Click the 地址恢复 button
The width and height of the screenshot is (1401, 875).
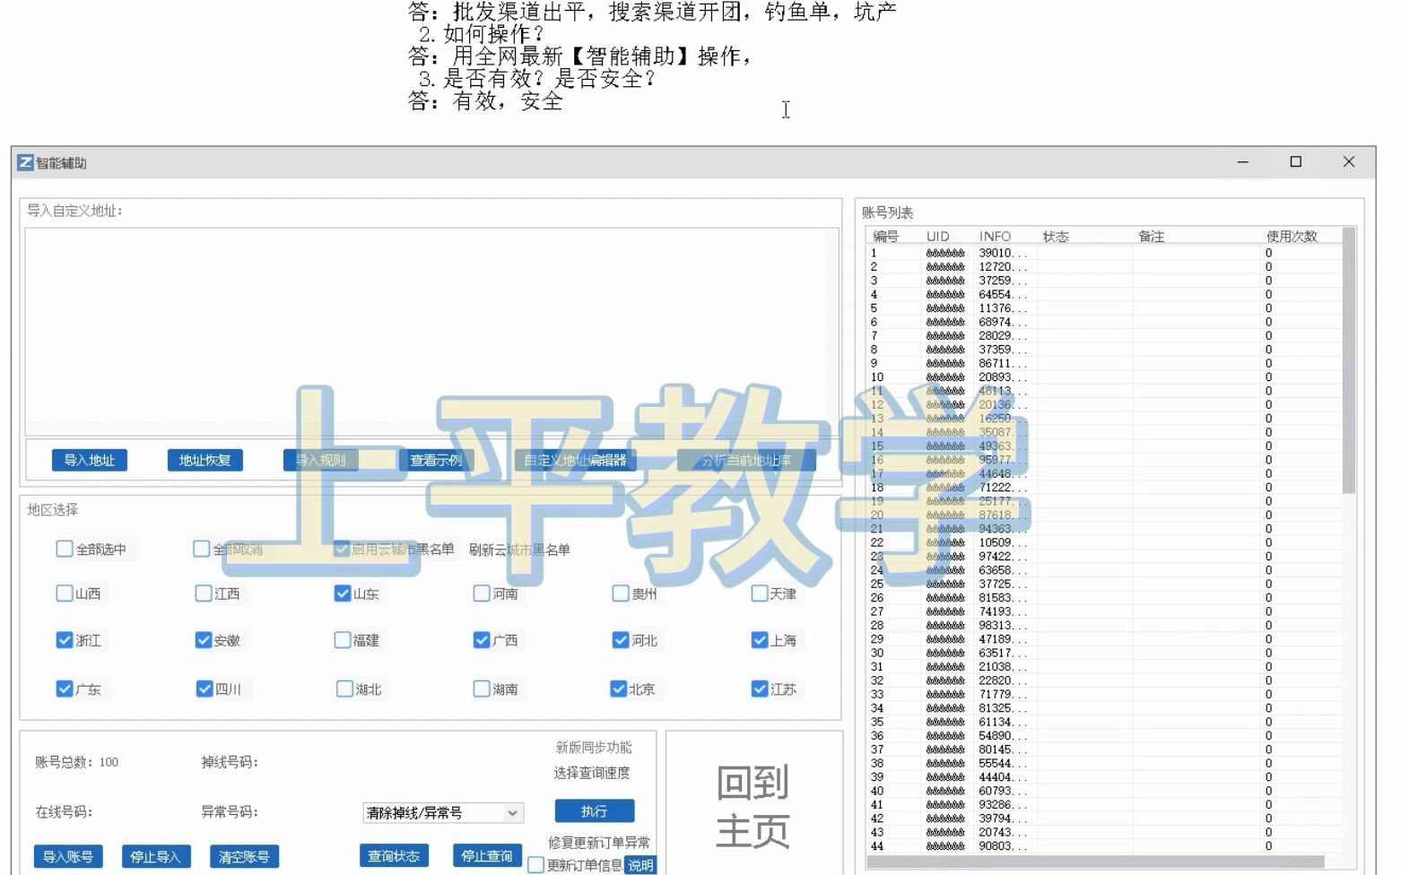point(204,460)
